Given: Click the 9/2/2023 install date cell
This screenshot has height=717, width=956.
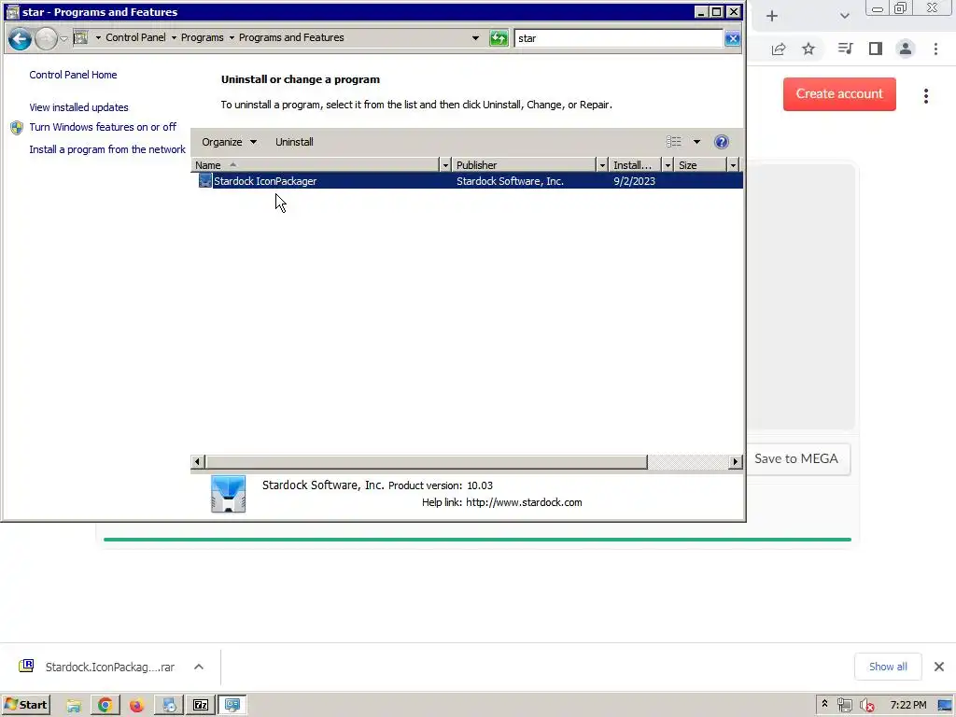Looking at the screenshot, I should [634, 181].
